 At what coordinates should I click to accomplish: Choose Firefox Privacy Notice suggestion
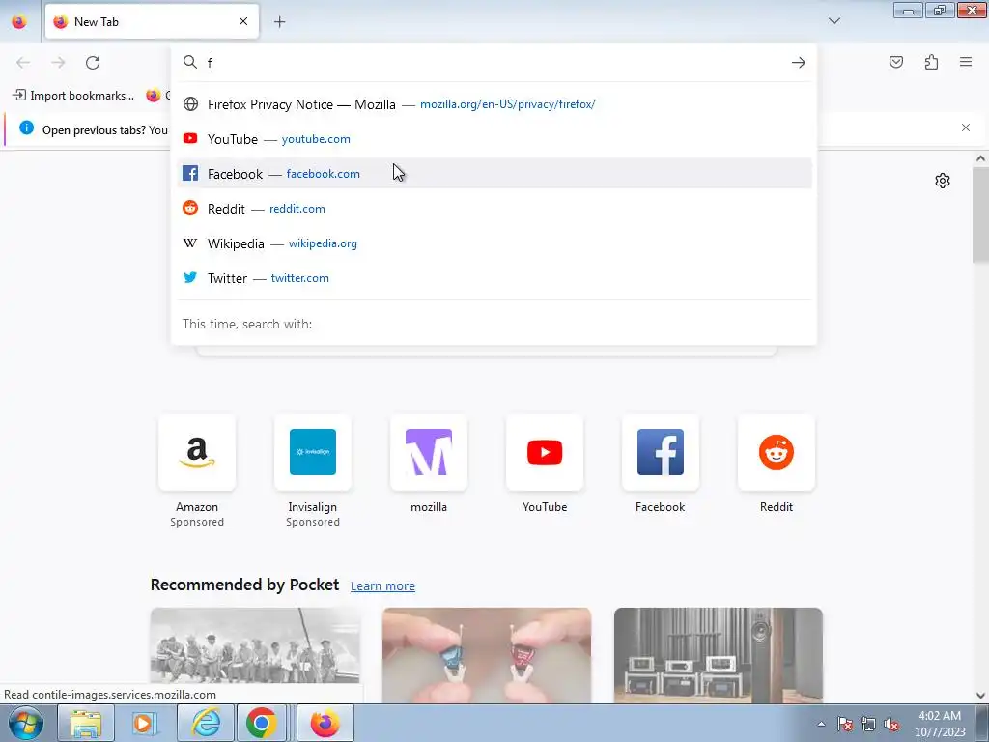coord(494,104)
